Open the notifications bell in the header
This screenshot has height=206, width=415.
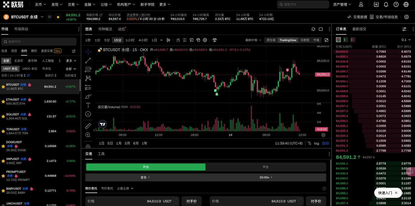386,5
